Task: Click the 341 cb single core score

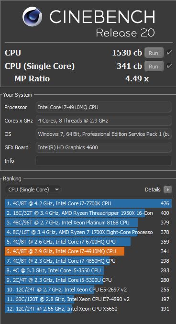Action: pyautogui.click(x=129, y=67)
